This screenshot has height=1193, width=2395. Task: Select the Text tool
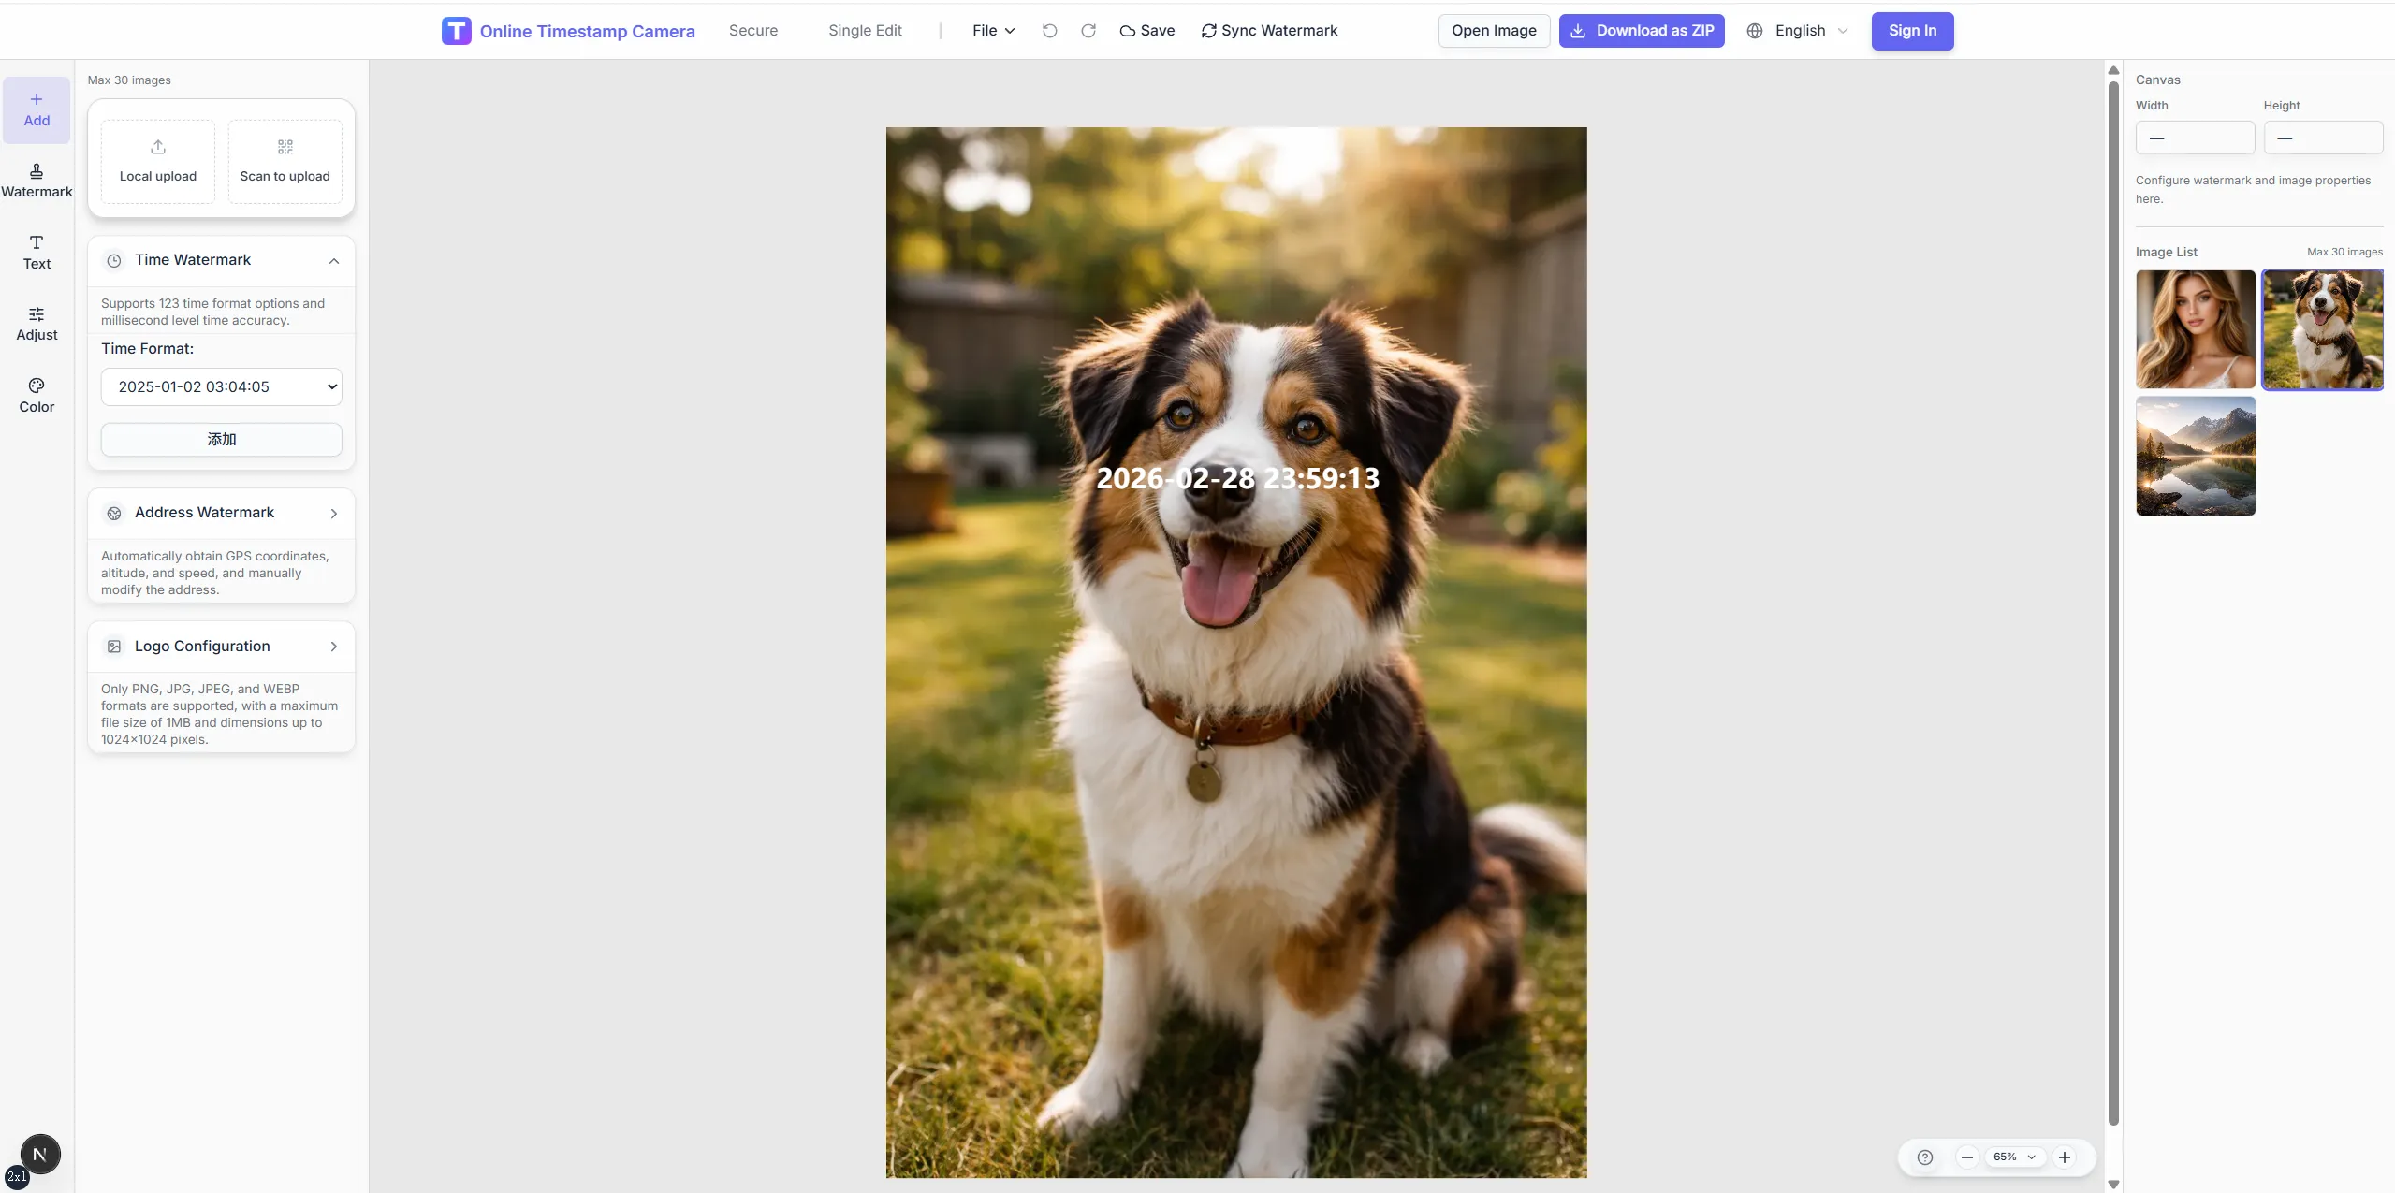click(x=37, y=251)
